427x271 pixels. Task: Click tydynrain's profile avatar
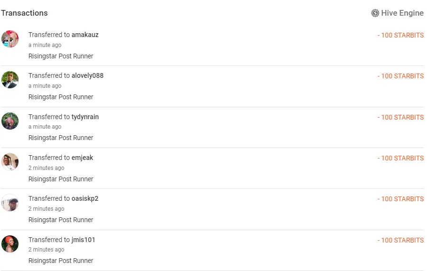[x=10, y=121]
